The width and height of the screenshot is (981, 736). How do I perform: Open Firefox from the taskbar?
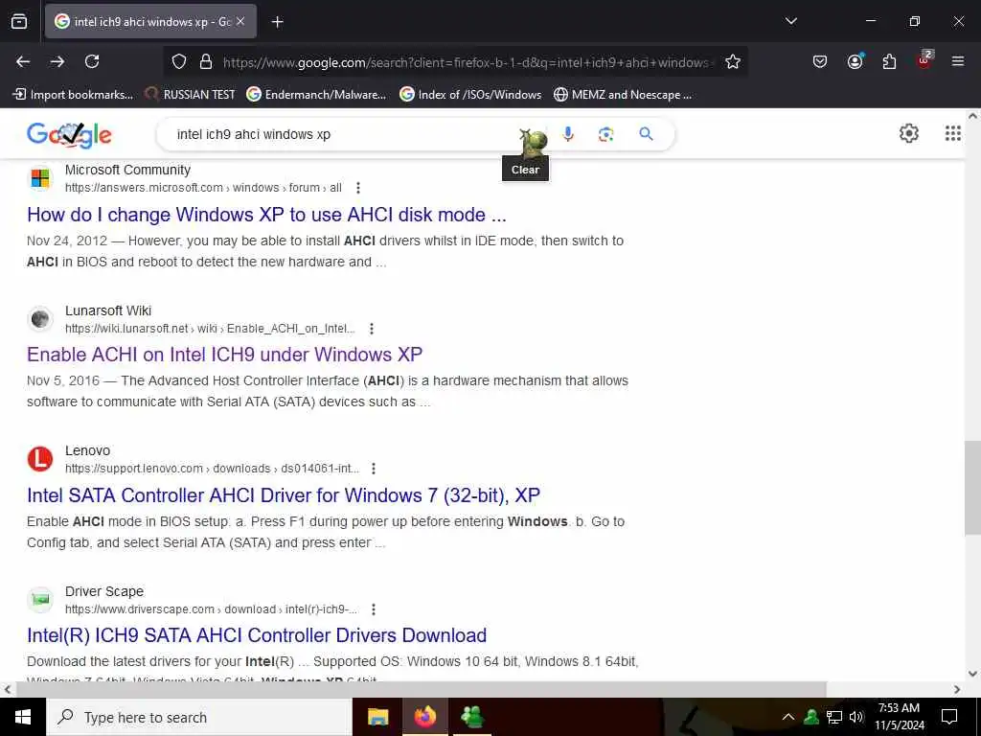[424, 717]
